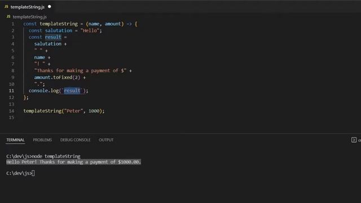The image size is (361, 203).
Task: Click the highlighted 'result' in console.log
Action: point(72,91)
